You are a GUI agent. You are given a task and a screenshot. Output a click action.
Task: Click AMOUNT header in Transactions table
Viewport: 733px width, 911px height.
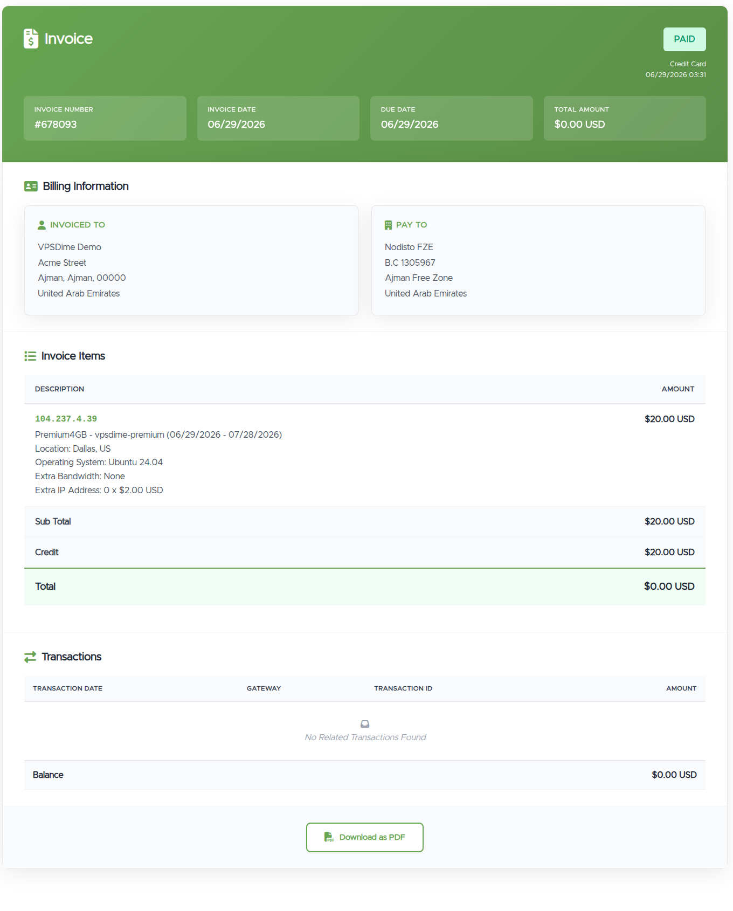[681, 688]
